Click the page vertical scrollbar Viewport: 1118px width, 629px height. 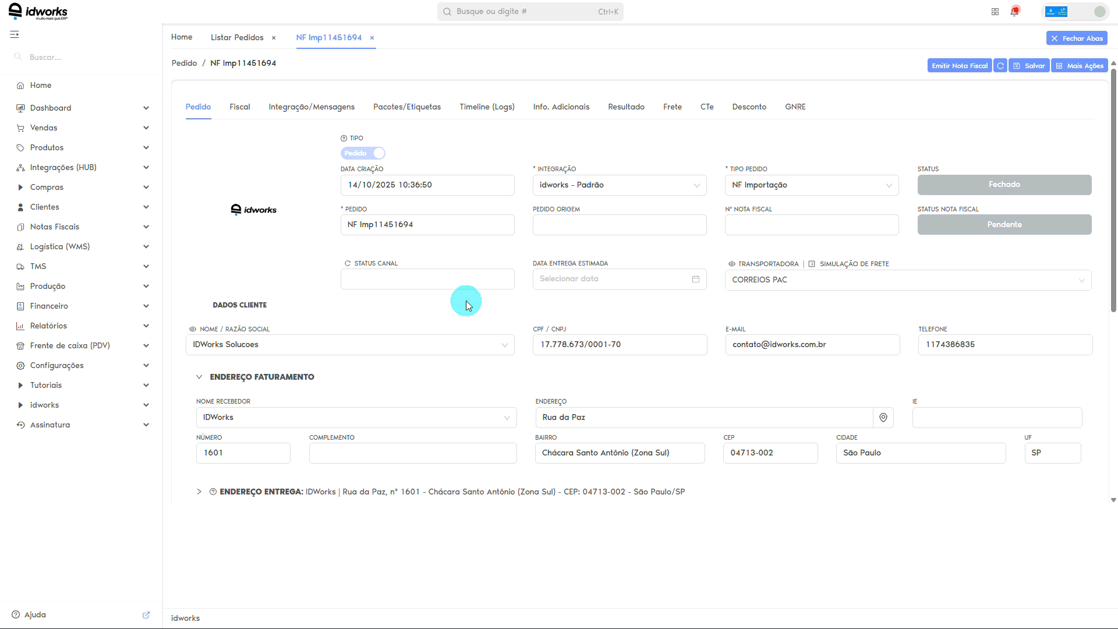pos(1113,189)
